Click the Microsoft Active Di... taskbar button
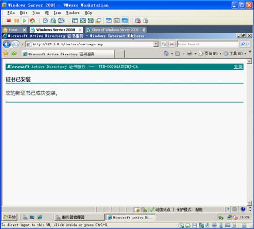This screenshot has width=254, height=229. [130, 218]
